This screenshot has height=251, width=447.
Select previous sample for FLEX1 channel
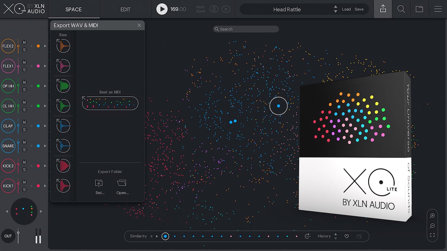pos(31,66)
